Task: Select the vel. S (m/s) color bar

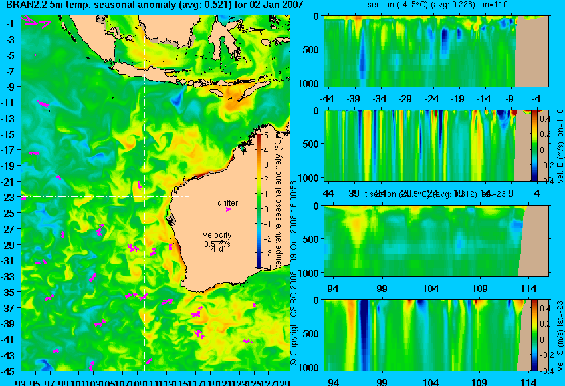Action: coord(534,335)
